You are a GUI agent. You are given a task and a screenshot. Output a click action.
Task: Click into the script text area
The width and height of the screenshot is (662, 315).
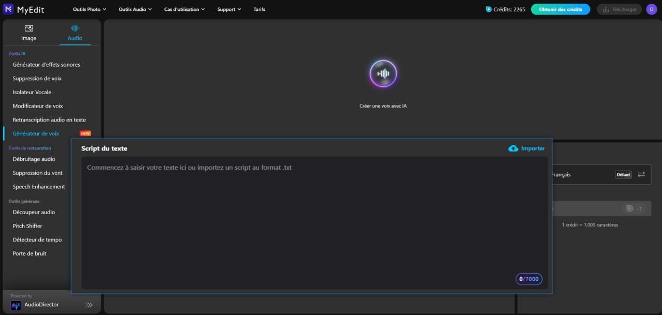point(314,223)
